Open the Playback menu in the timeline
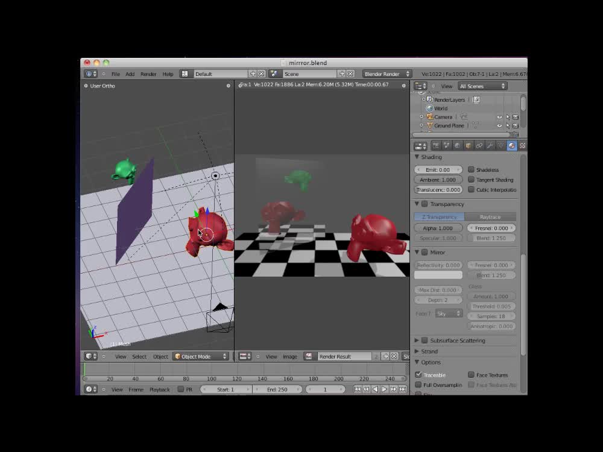 159,389
